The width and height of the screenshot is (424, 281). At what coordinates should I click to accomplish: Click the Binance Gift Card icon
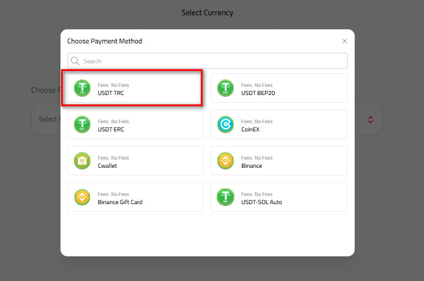point(82,197)
